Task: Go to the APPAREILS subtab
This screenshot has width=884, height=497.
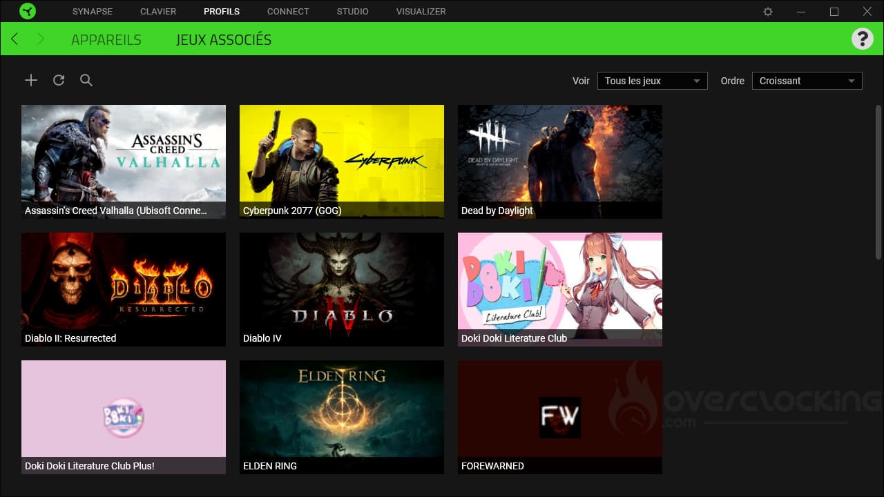Action: pyautogui.click(x=106, y=40)
